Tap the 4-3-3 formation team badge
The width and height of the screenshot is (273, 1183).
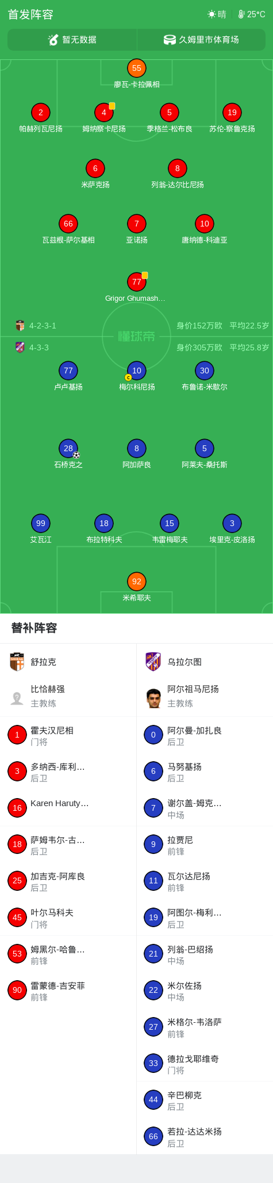[20, 347]
